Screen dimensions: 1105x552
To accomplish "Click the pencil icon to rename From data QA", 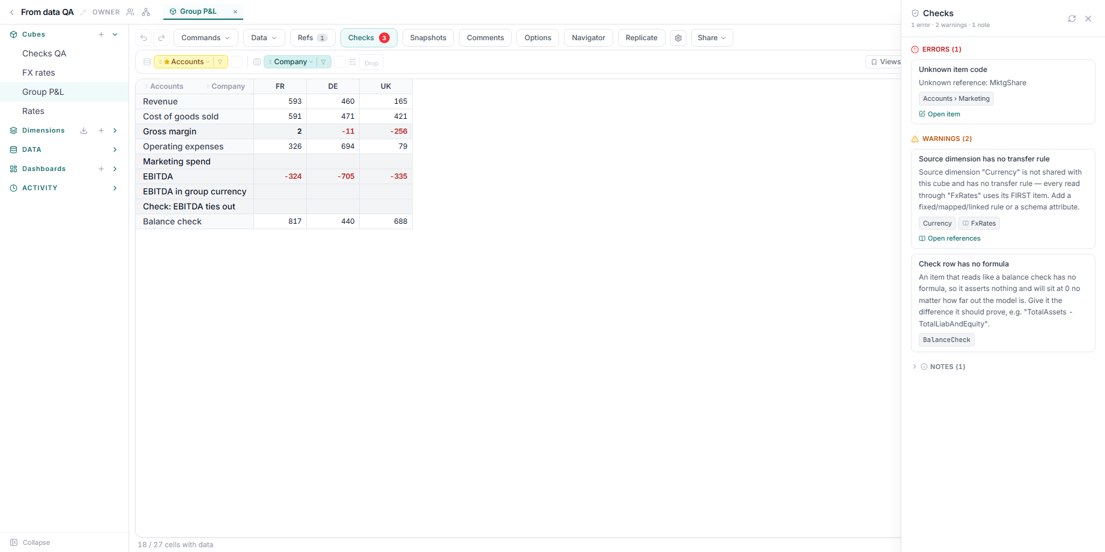I will [x=83, y=12].
